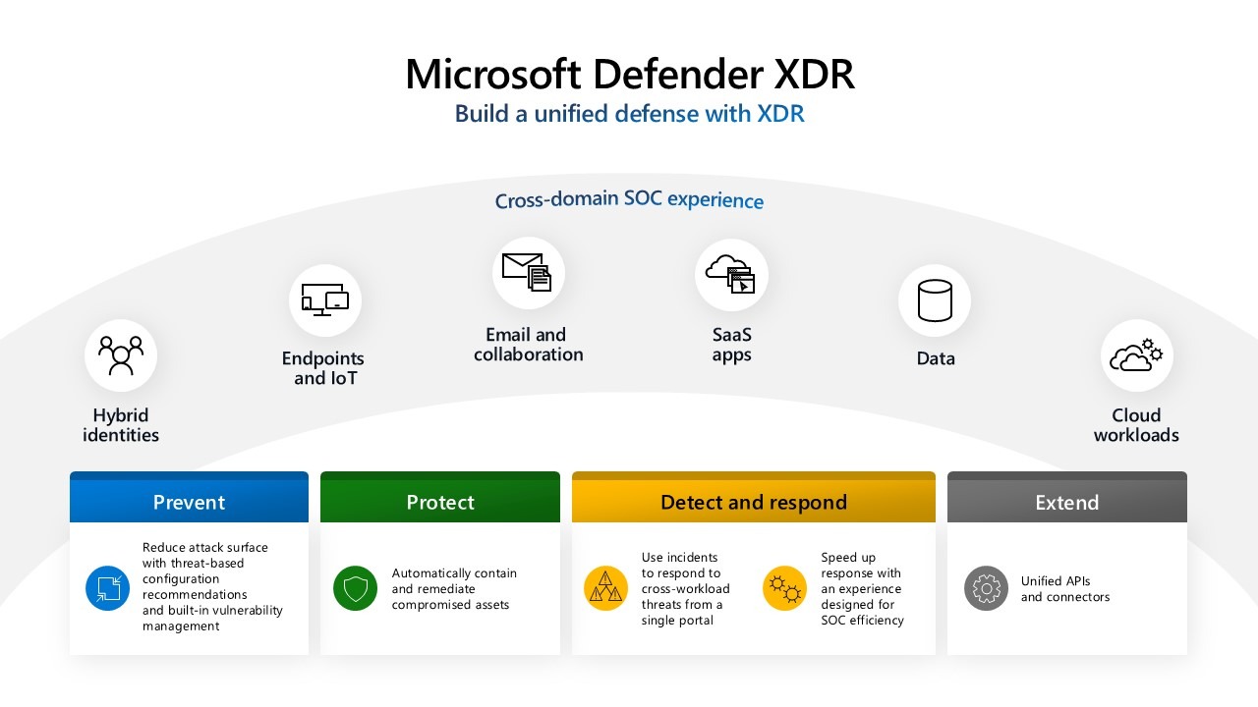Select the Protect header
Screen dimensions: 1258x707
click(x=440, y=498)
